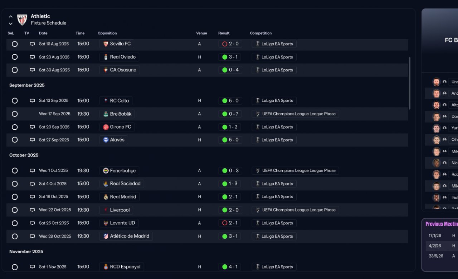Click TV icon for RCD Espanyol fixture
The width and height of the screenshot is (458, 279).
(32, 267)
